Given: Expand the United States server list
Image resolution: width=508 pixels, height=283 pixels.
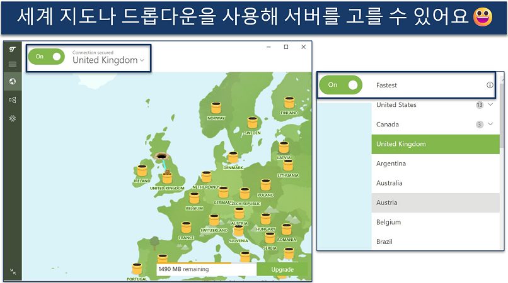Looking at the screenshot, I should coord(490,105).
